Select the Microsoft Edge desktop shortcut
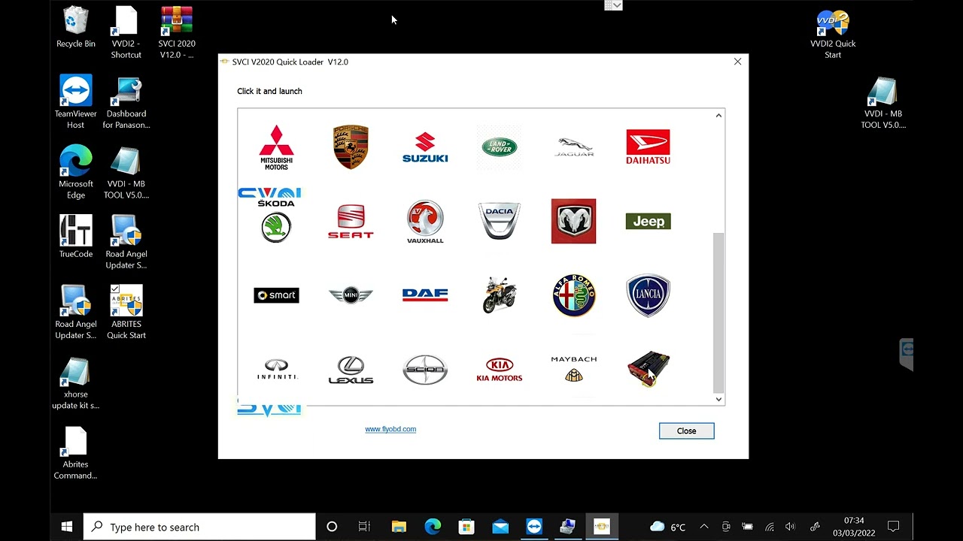The image size is (963, 541). (75, 172)
